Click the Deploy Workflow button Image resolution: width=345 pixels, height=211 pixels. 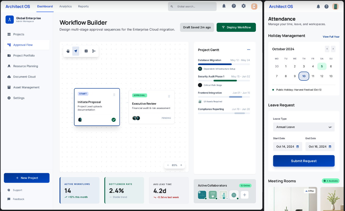pos(236,27)
